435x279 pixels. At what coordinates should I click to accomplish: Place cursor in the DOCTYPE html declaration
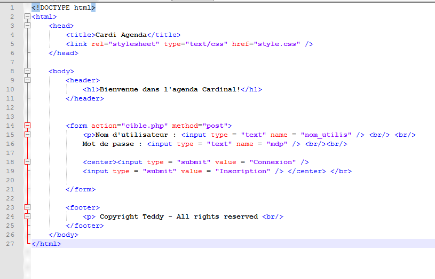coord(64,7)
